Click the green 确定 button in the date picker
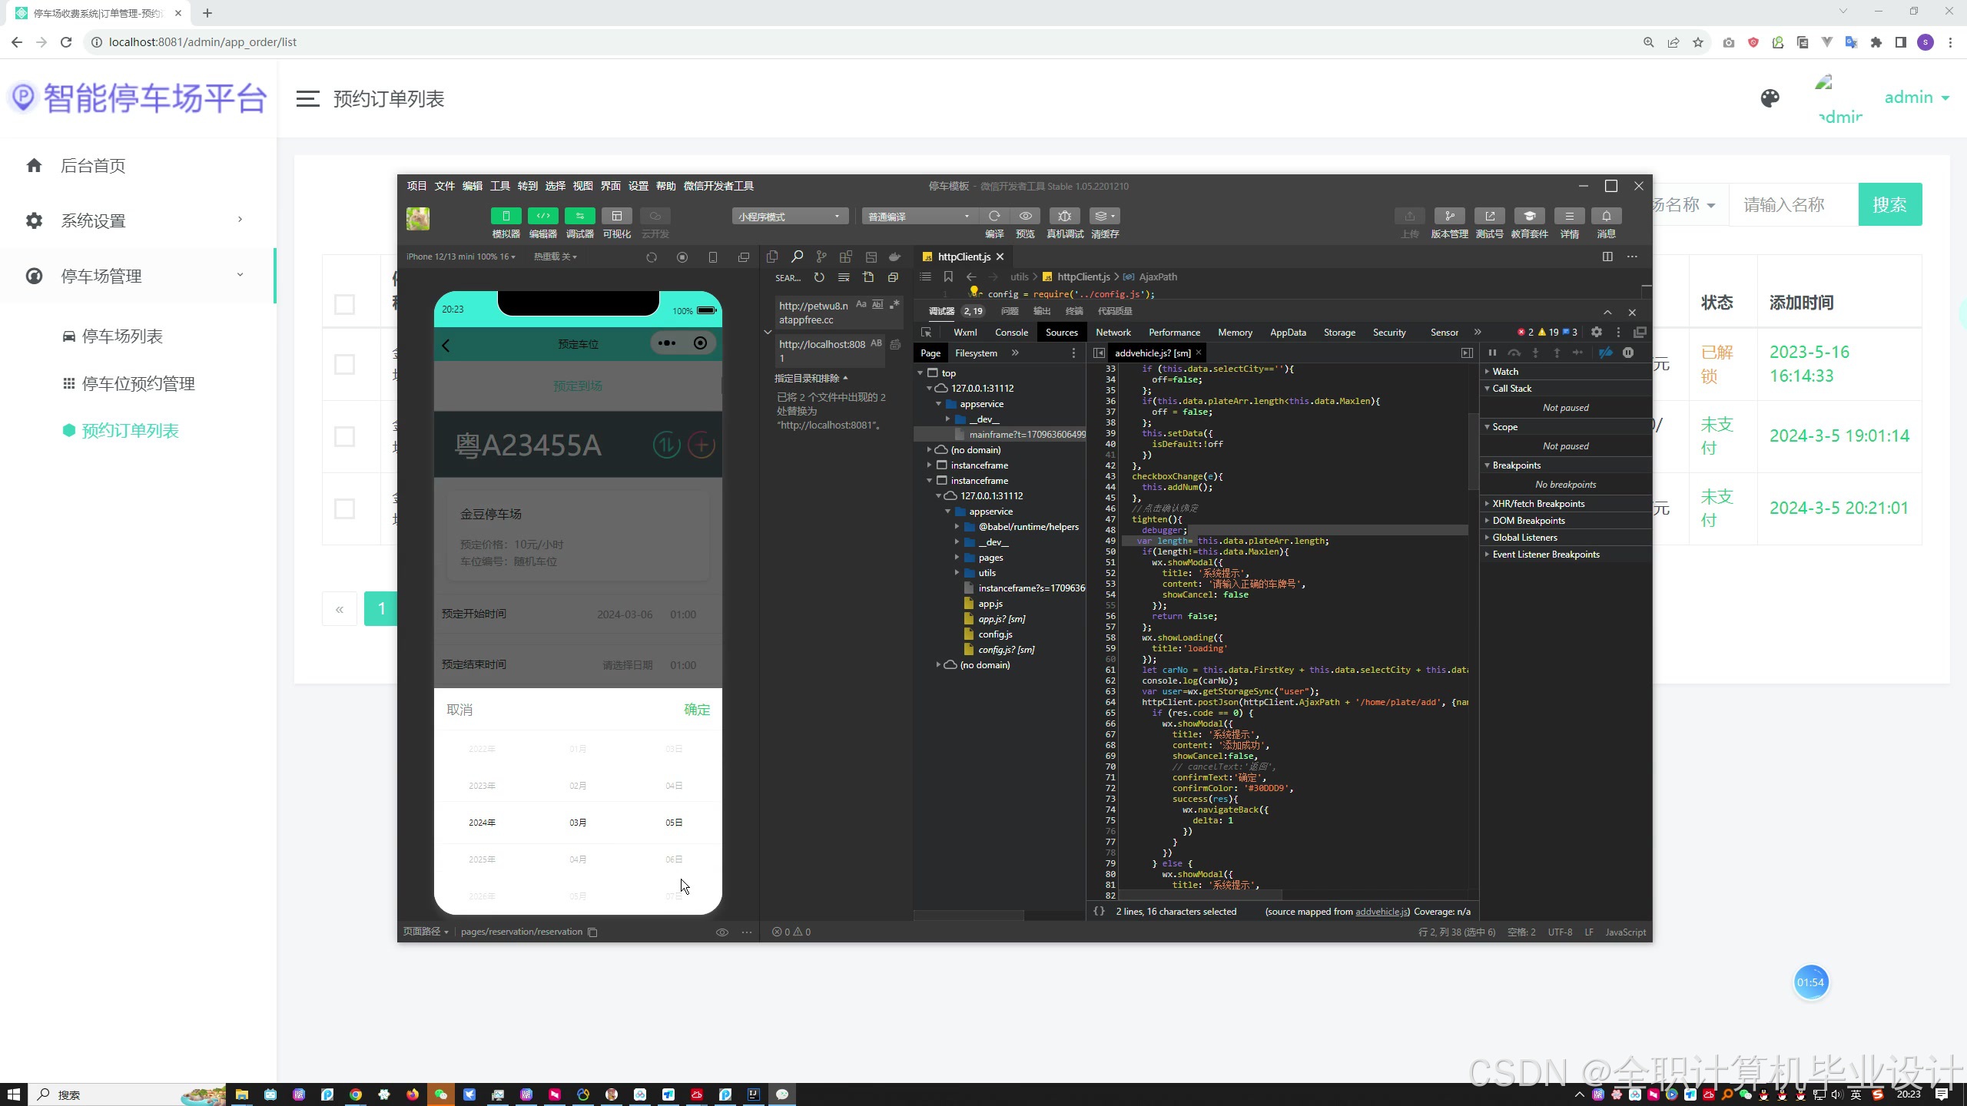 [x=697, y=710]
